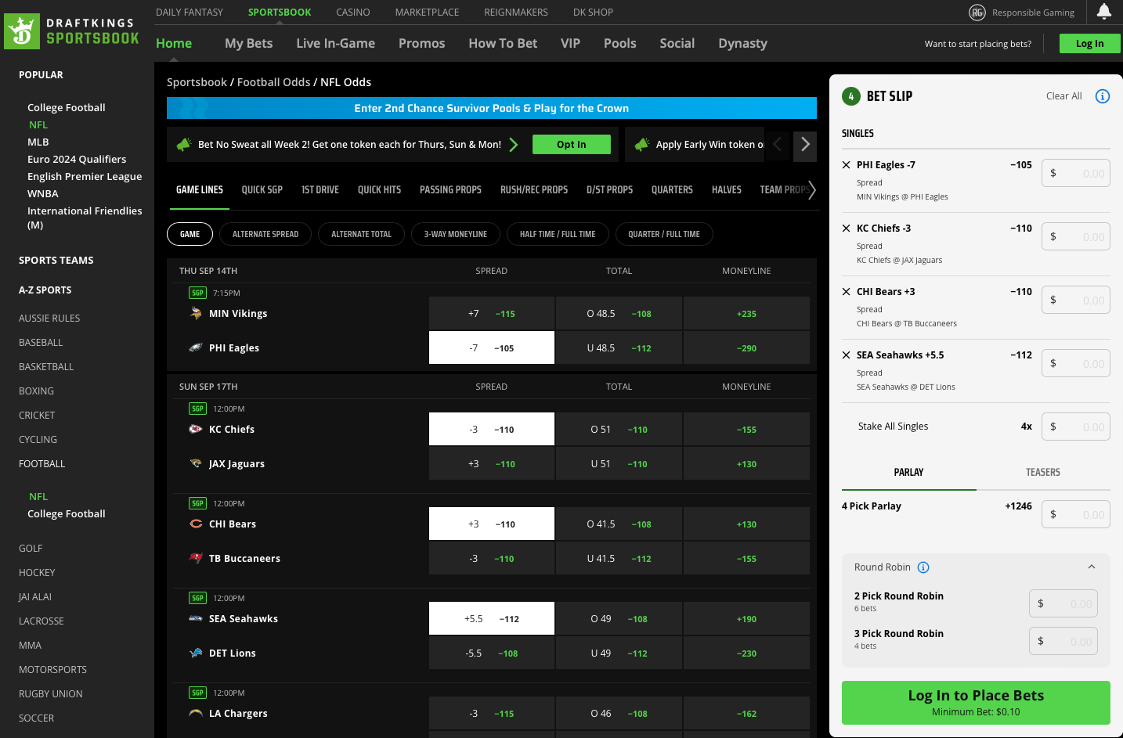Click Opt In for No Sweat promo

click(x=572, y=144)
